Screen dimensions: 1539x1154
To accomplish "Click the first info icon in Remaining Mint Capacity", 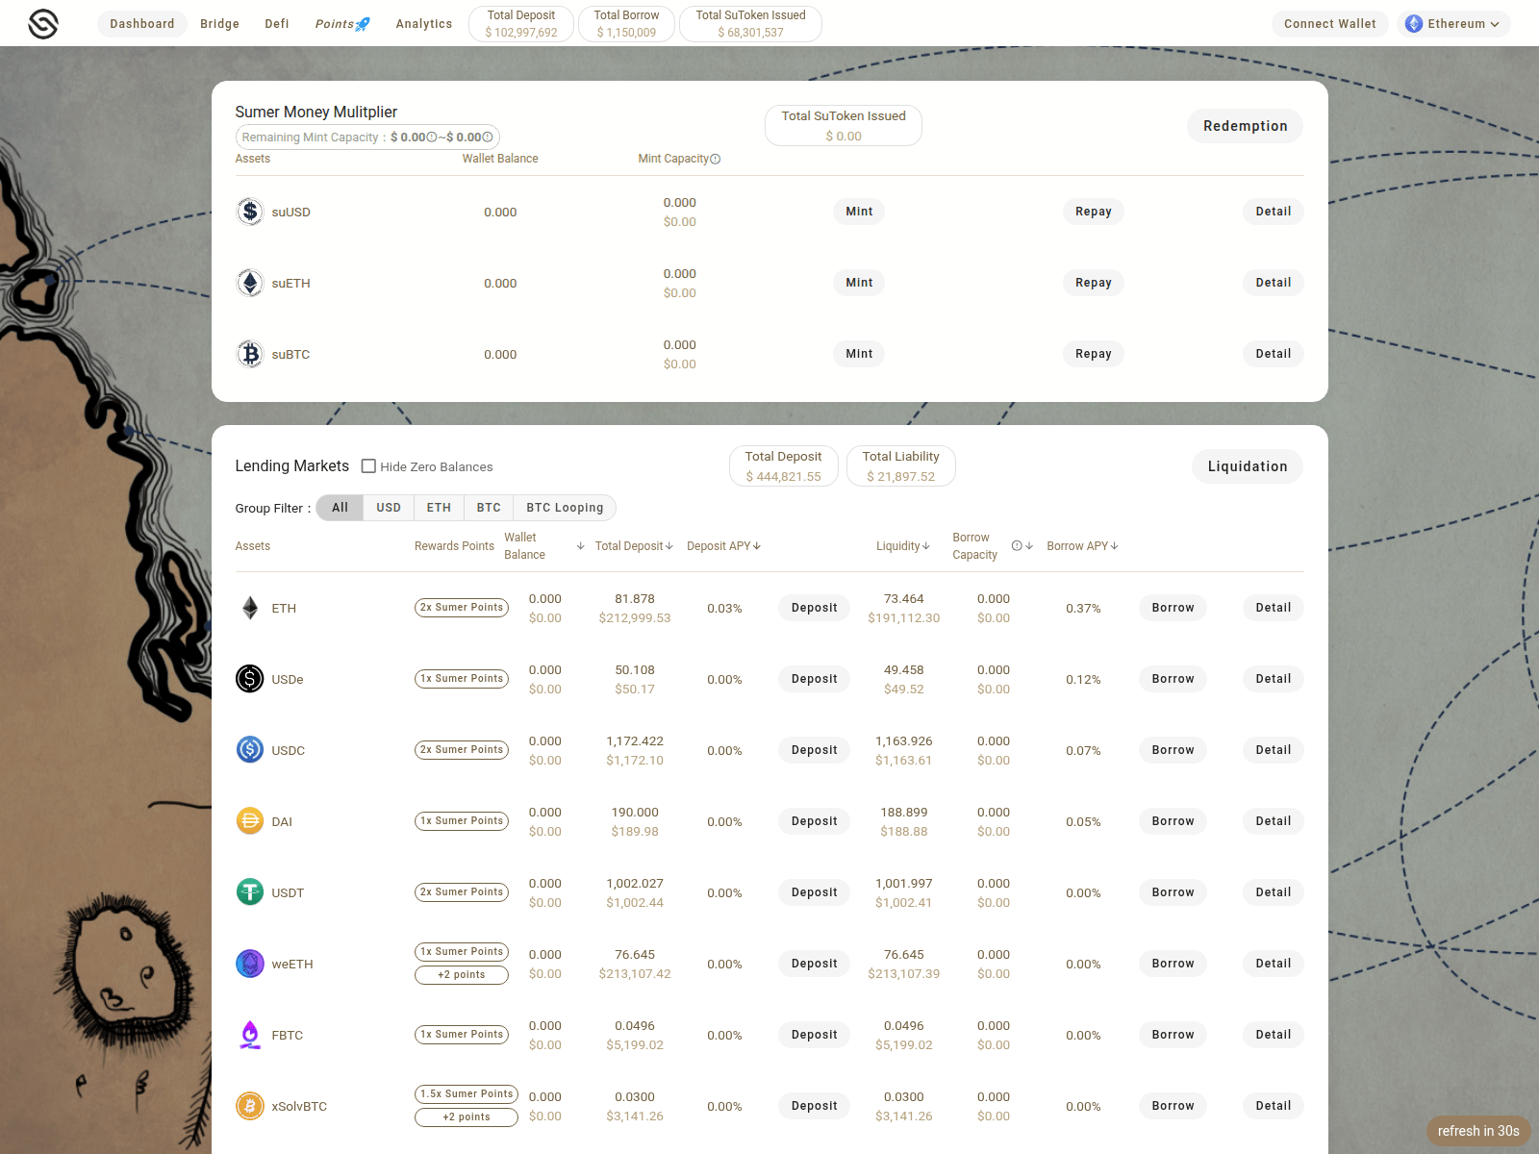I will 432,138.
